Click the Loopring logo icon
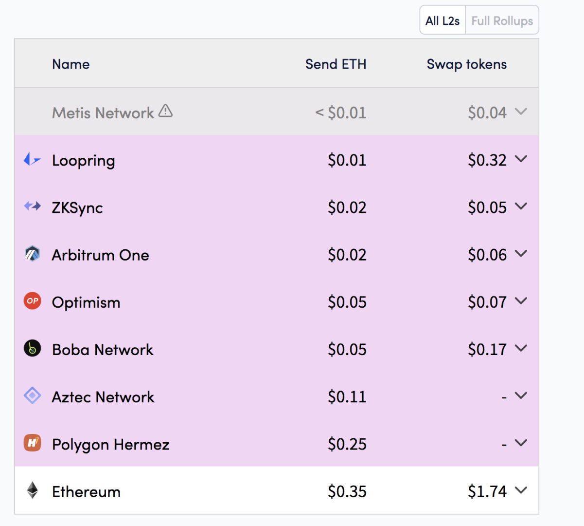The width and height of the screenshot is (584, 526). 32,159
